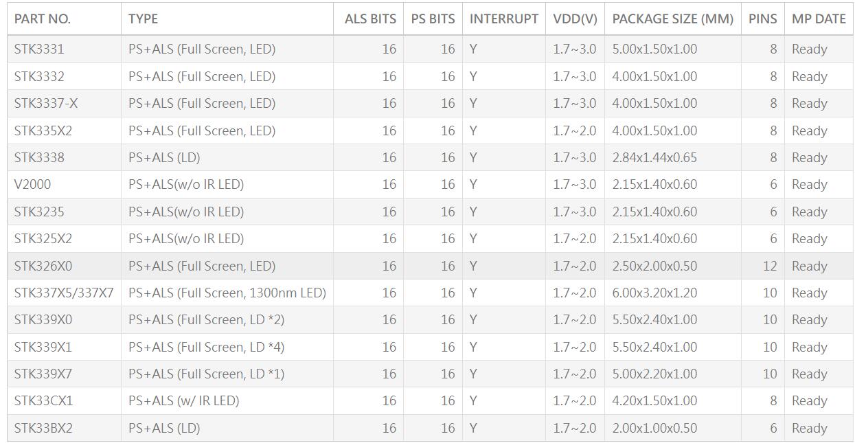This screenshot has height=443, width=855.
Task: Click the VDD(V) column header
Action: [575, 19]
